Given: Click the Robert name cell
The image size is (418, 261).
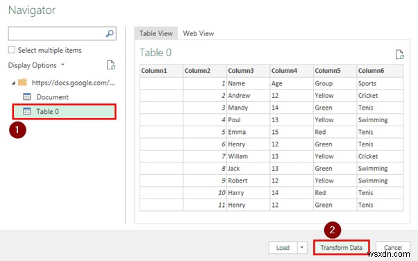Looking at the screenshot, I should coord(248,180).
